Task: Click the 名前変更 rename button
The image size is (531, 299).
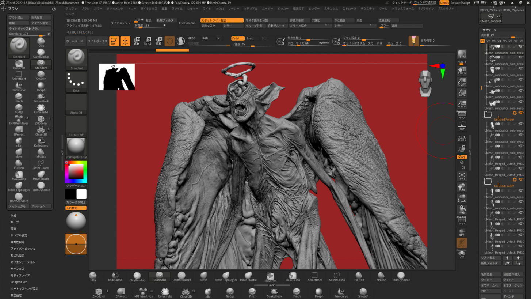Action: (490, 274)
